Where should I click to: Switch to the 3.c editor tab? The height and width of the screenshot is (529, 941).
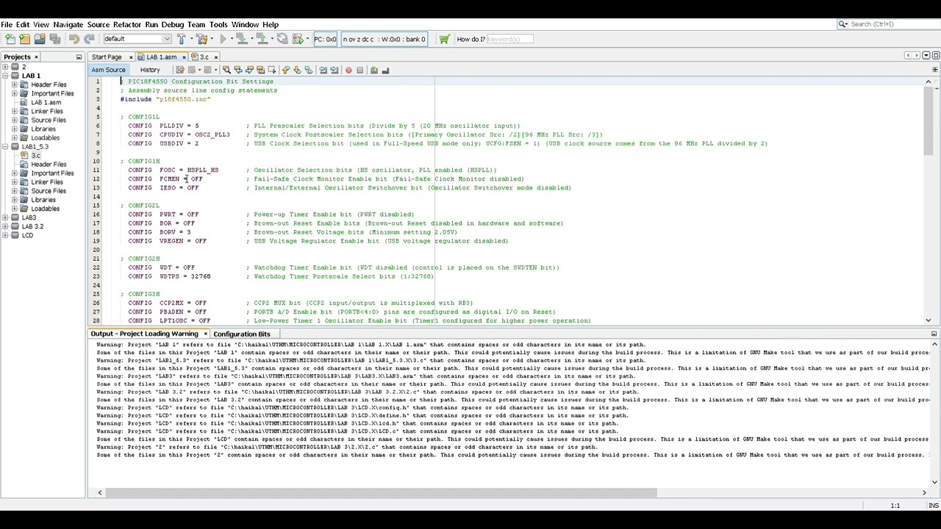pyautogui.click(x=204, y=57)
